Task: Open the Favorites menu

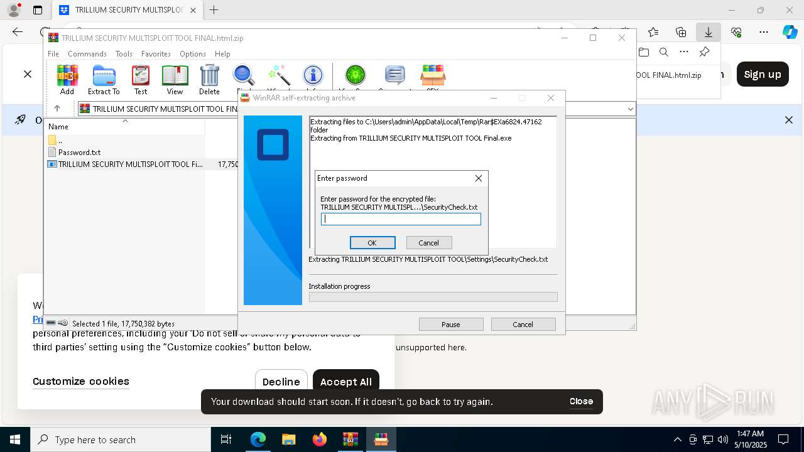Action: click(156, 54)
